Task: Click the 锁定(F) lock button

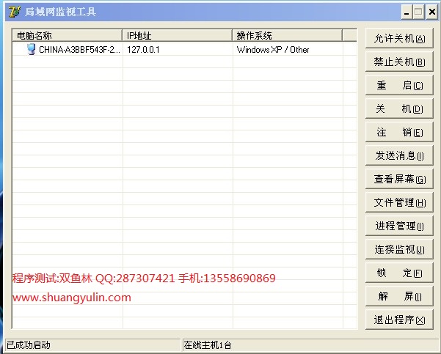Action: click(399, 273)
